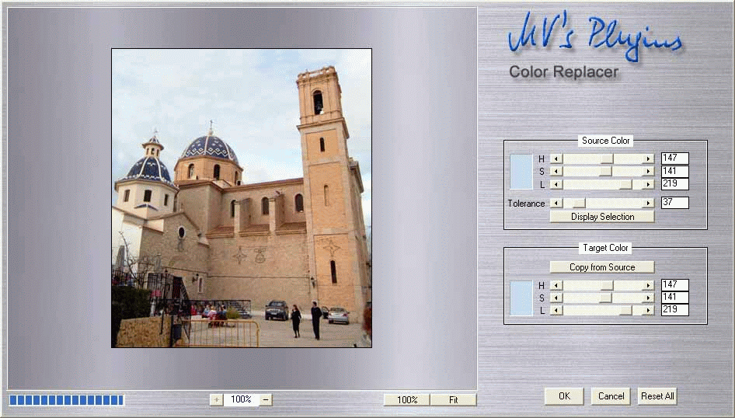Increase Tolerance with right arrow
735x418 pixels.
pyautogui.click(x=648, y=203)
